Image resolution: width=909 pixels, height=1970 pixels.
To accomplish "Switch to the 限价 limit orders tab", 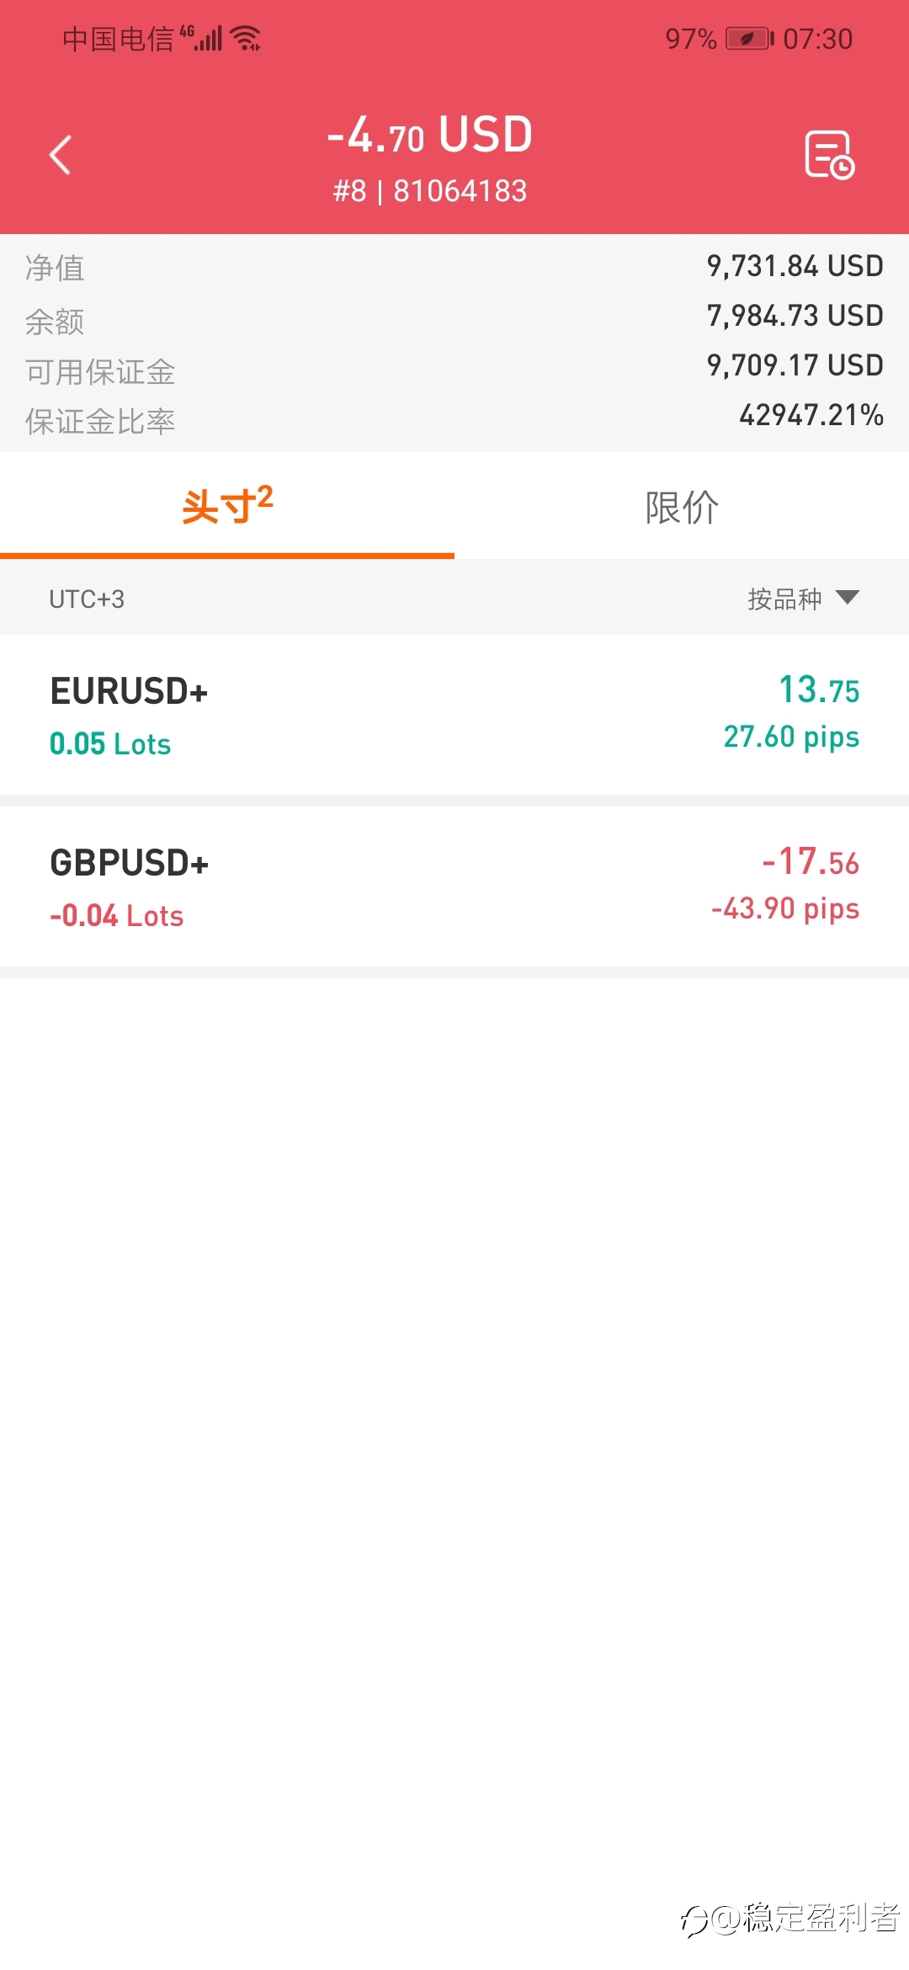I will 682,507.
